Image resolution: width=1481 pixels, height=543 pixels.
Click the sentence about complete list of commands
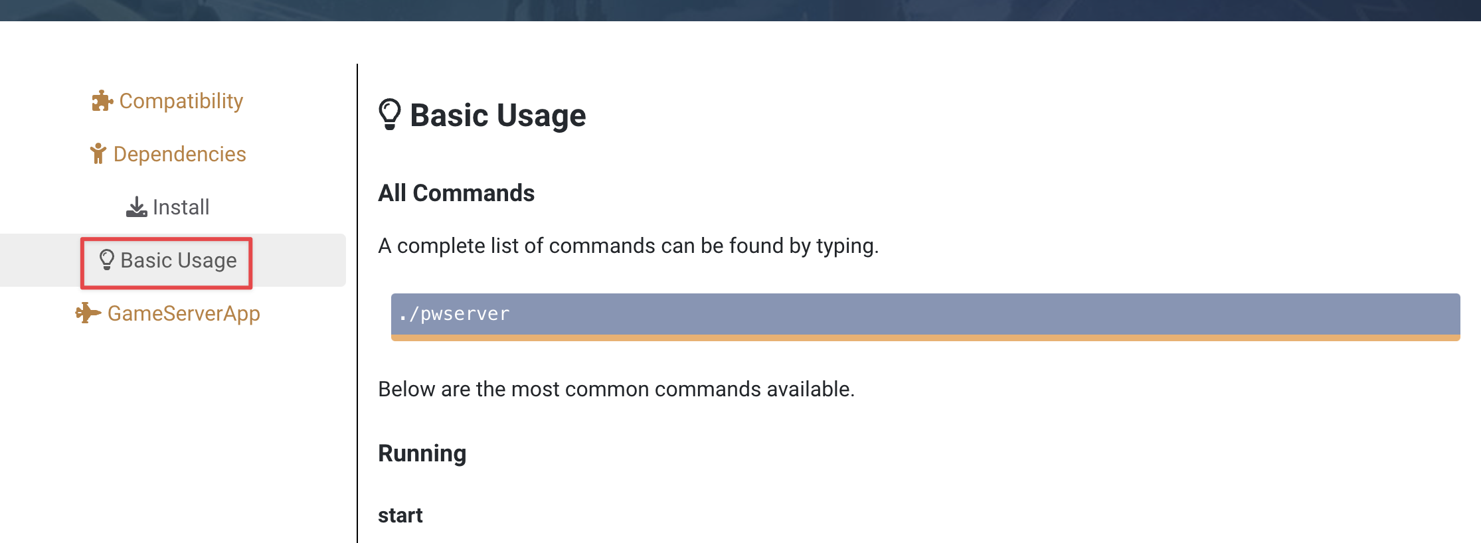click(628, 246)
